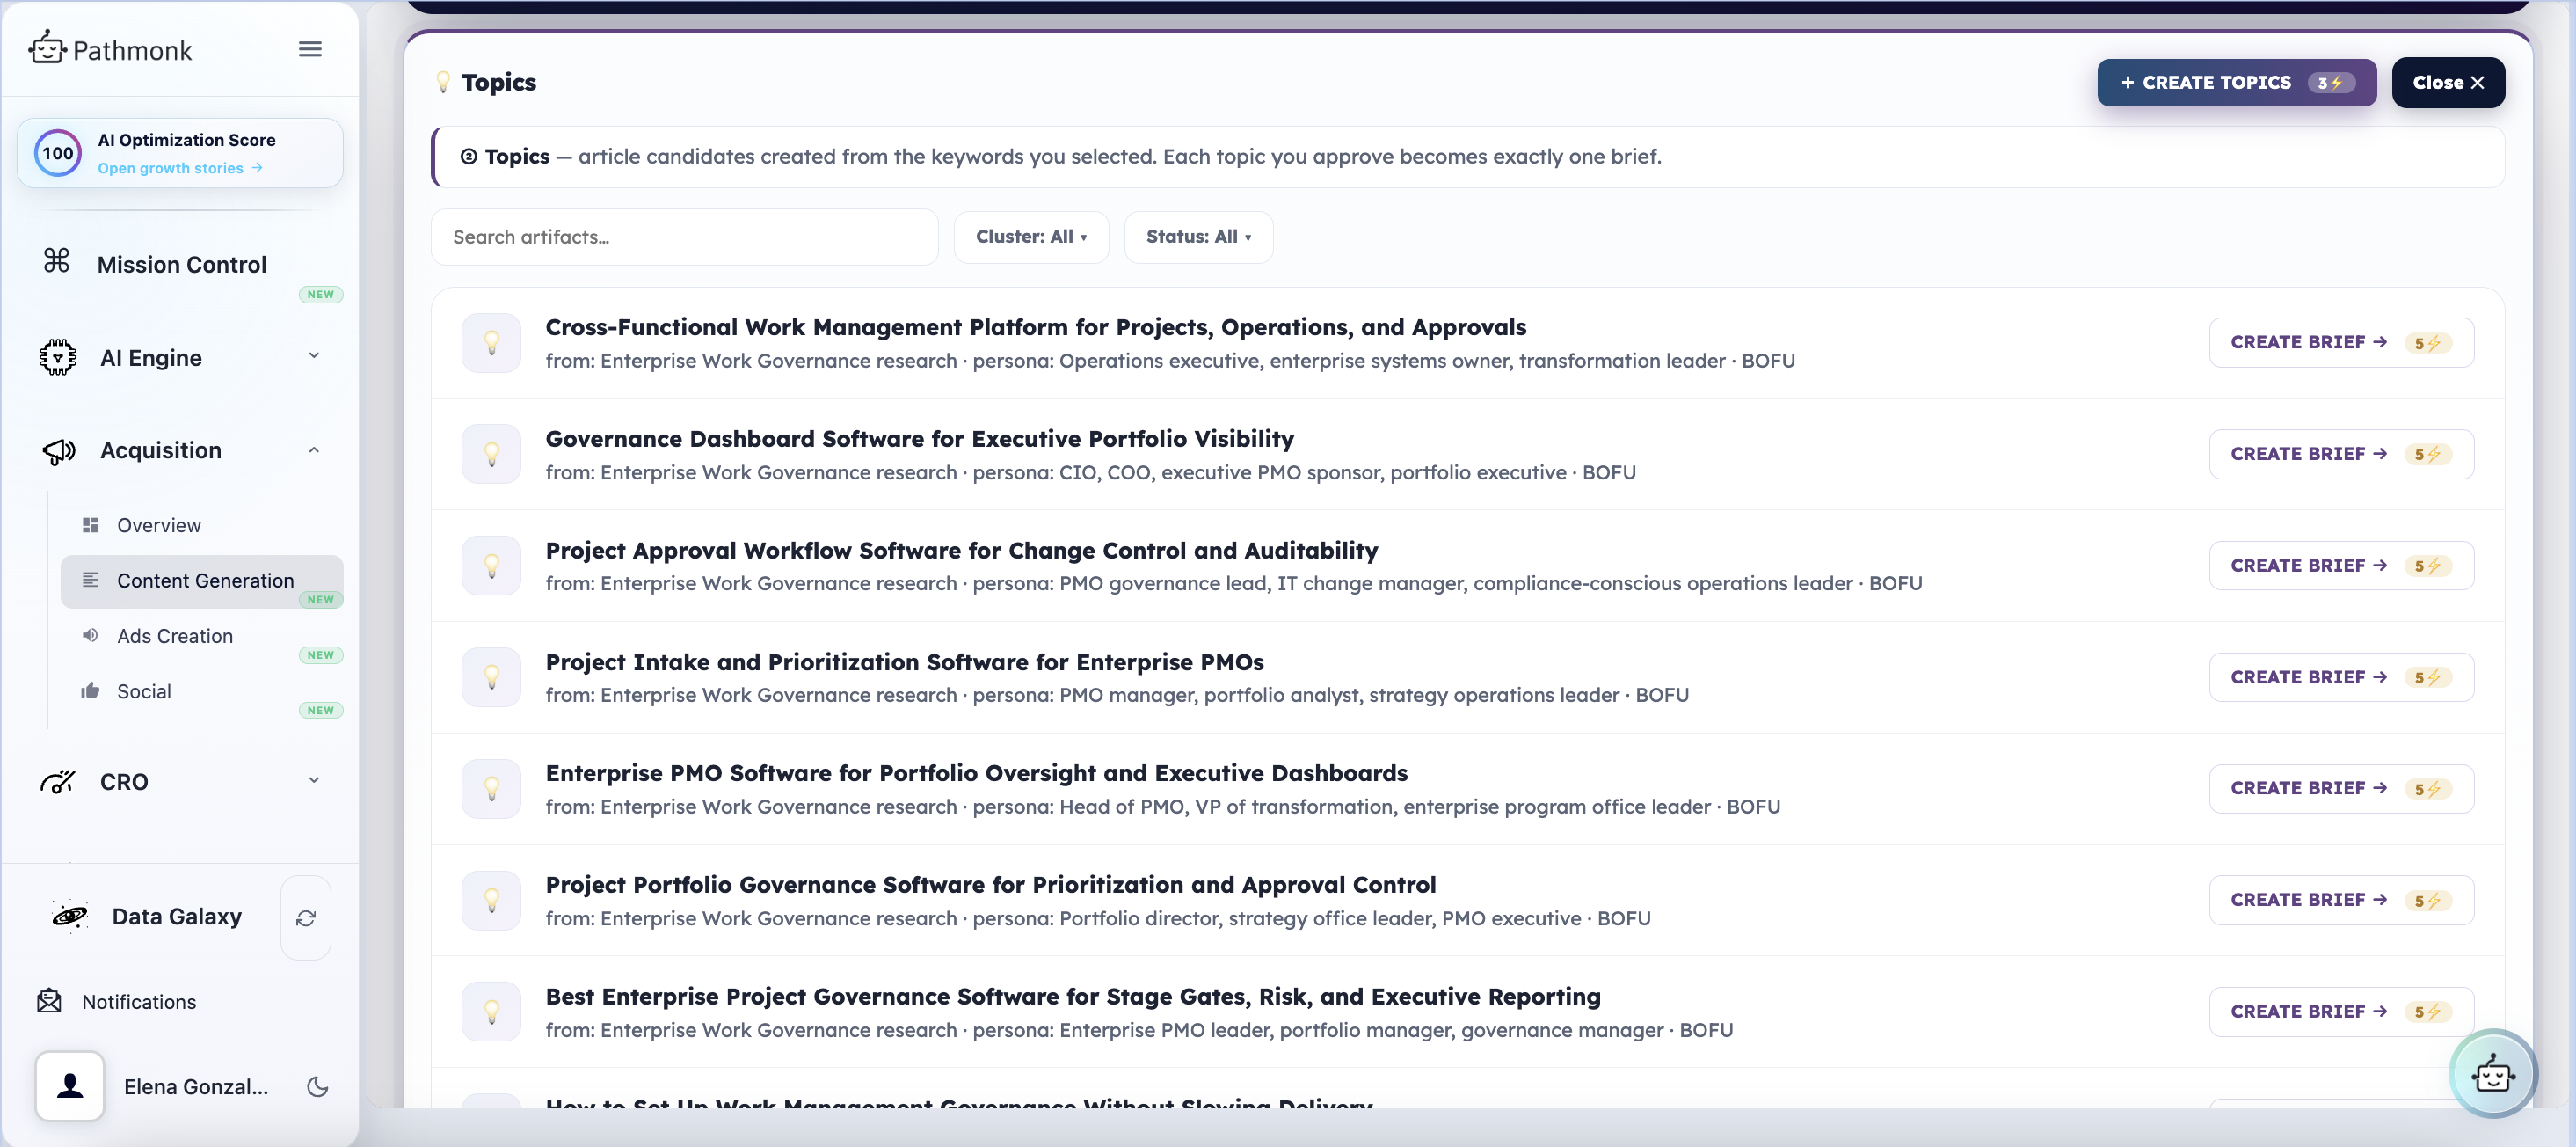Image resolution: width=2576 pixels, height=1147 pixels.
Task: Select Content Generation in sidebar
Action: tap(202, 581)
